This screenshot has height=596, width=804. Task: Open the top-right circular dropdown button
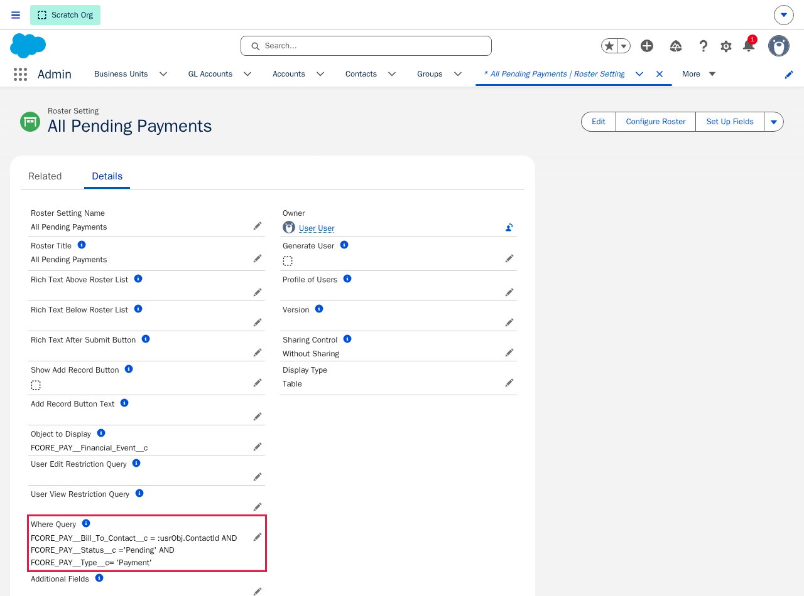pyautogui.click(x=784, y=15)
